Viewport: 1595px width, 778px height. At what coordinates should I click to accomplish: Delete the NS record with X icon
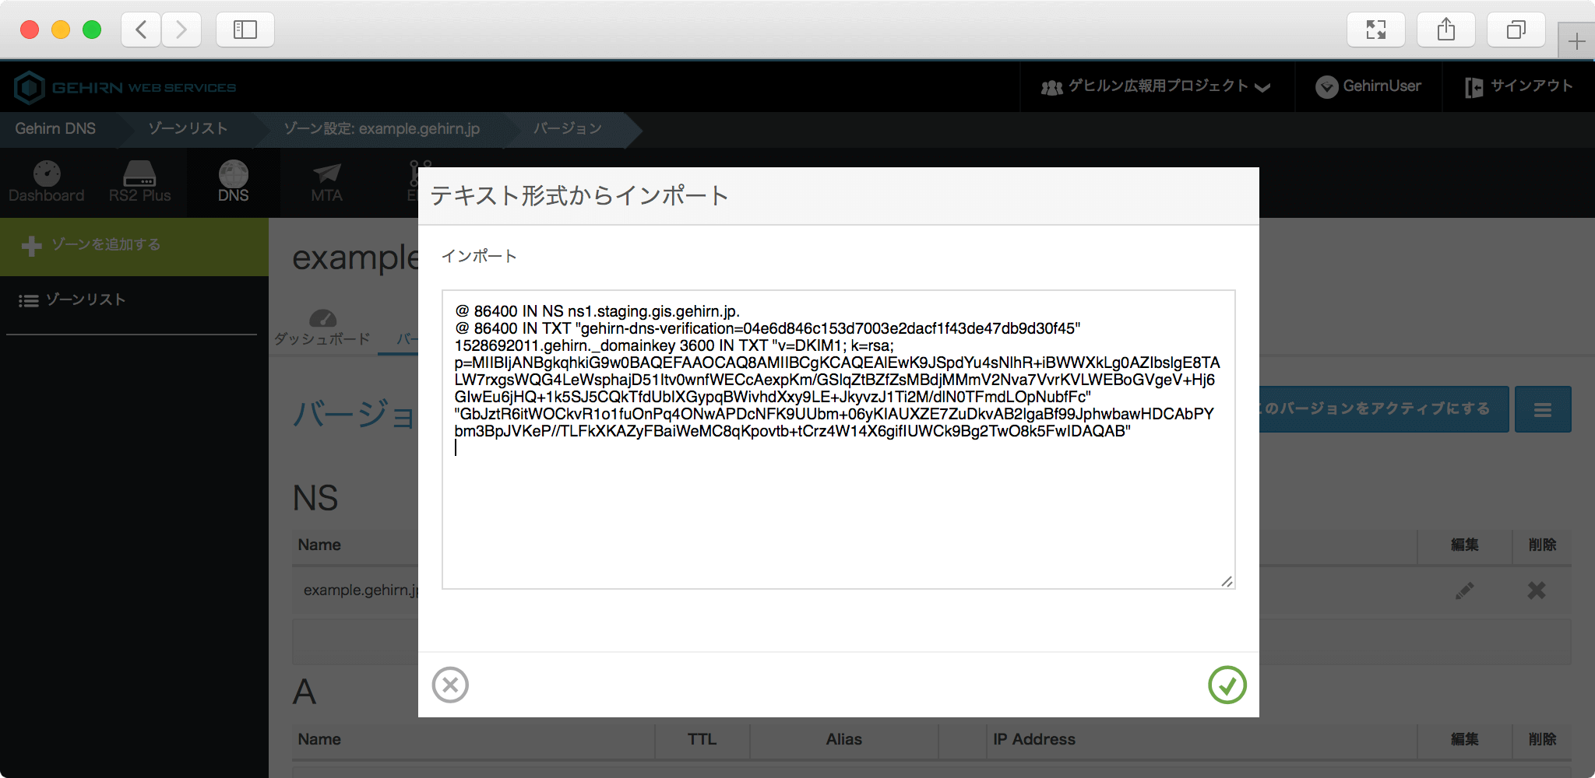(1537, 591)
